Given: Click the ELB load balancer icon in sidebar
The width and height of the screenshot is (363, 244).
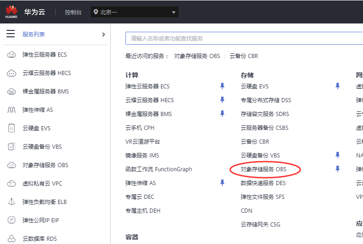Looking at the screenshot, I should pyautogui.click(x=12, y=202).
